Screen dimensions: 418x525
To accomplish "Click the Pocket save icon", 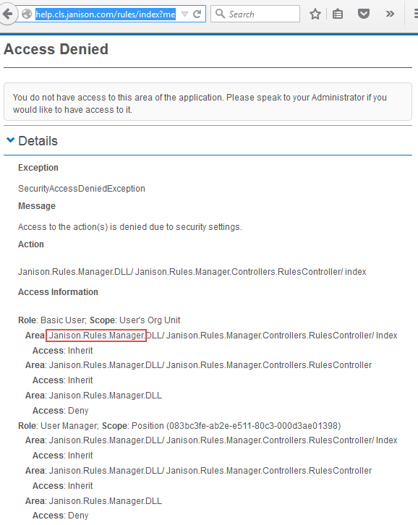I will [364, 14].
